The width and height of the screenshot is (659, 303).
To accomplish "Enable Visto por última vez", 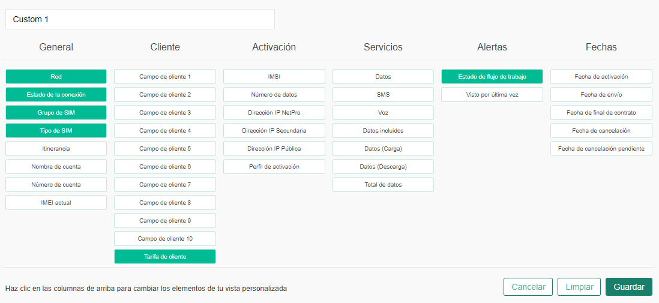I will pyautogui.click(x=492, y=95).
